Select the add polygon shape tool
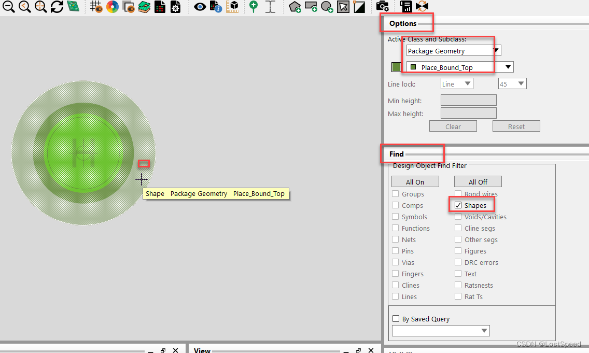 pyautogui.click(x=295, y=7)
